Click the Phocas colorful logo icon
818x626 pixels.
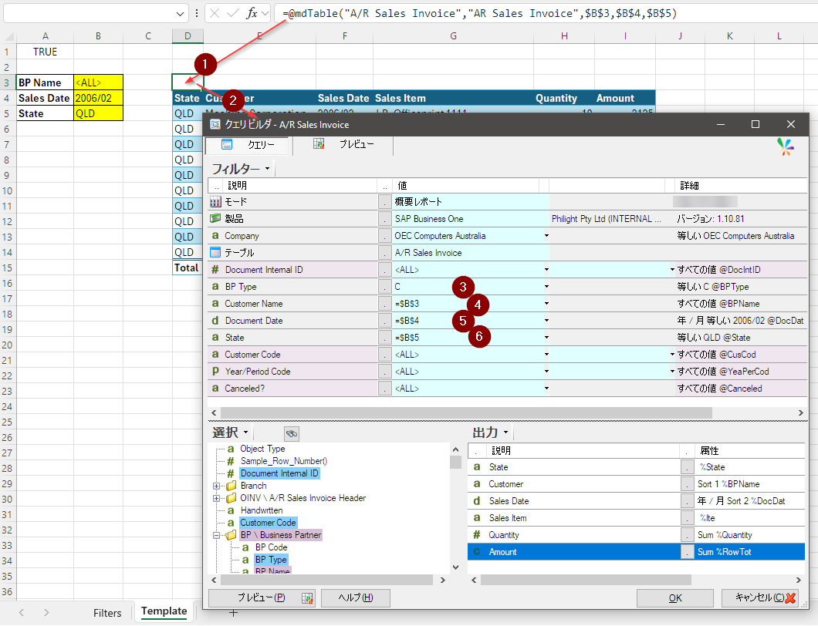tap(785, 146)
